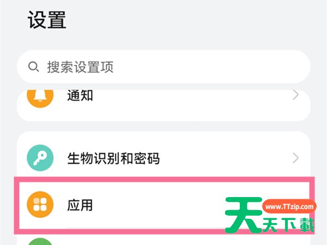Click the magnifier icon in search bar

(x=34, y=67)
